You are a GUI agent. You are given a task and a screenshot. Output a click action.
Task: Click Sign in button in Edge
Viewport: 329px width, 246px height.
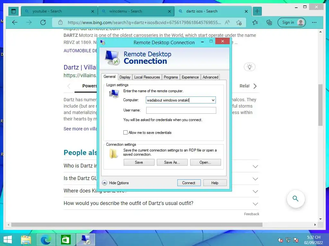click(292, 22)
